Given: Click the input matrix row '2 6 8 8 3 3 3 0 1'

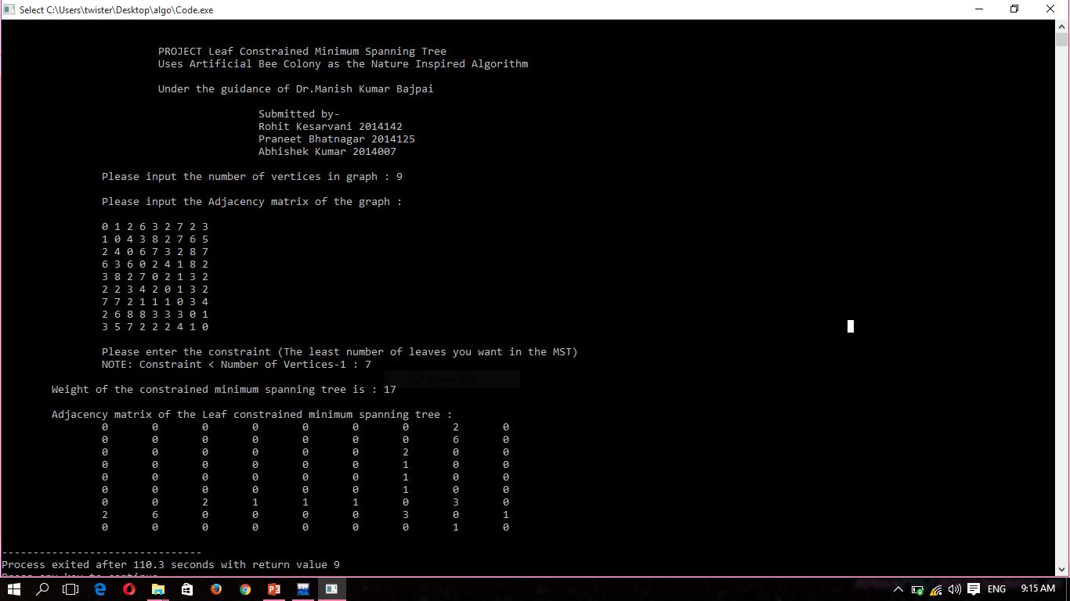Looking at the screenshot, I should point(155,314).
